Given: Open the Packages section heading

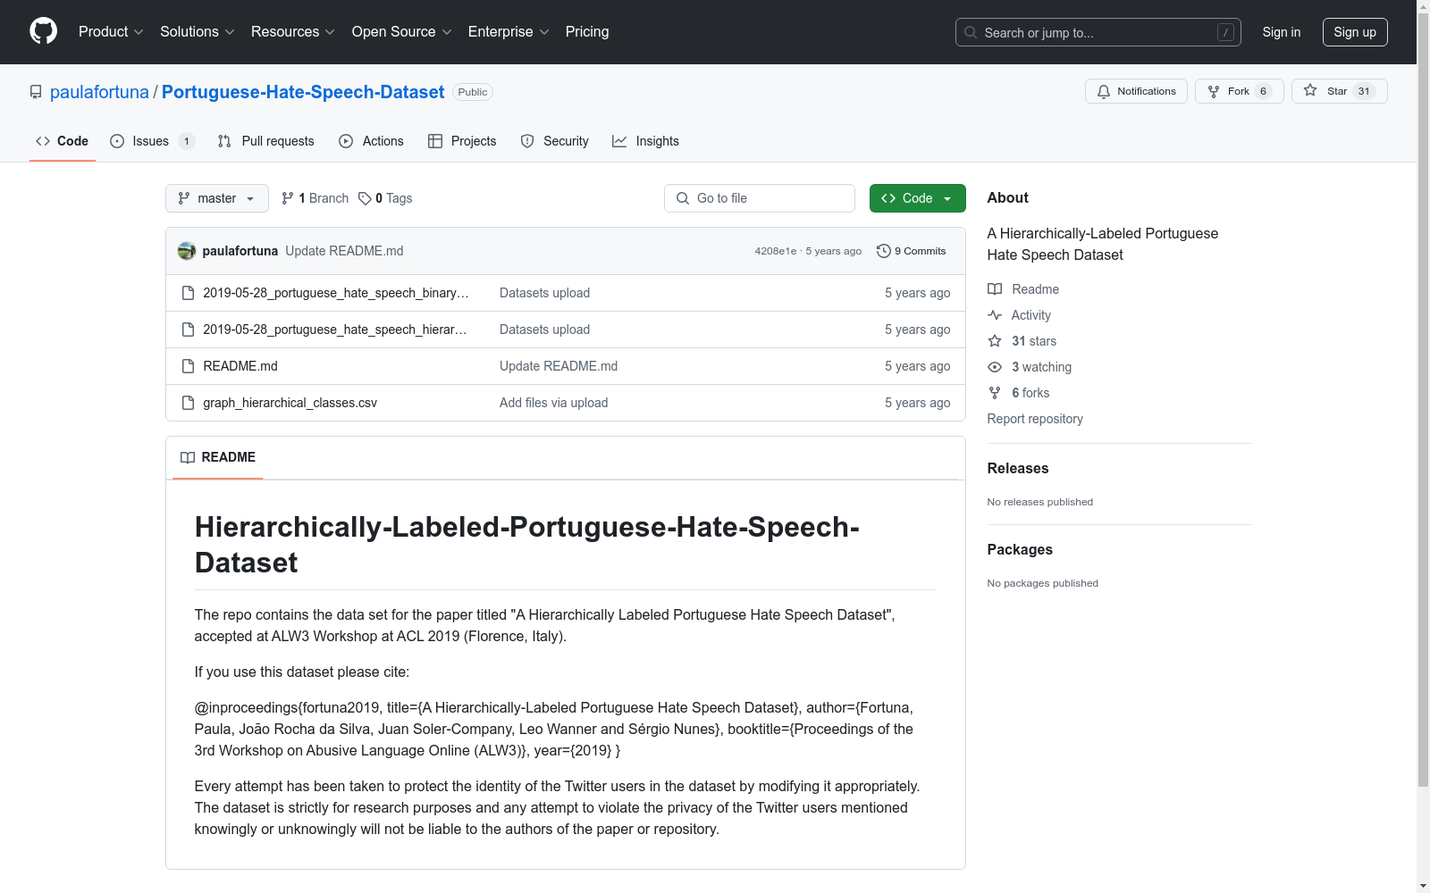Looking at the screenshot, I should 1020,549.
